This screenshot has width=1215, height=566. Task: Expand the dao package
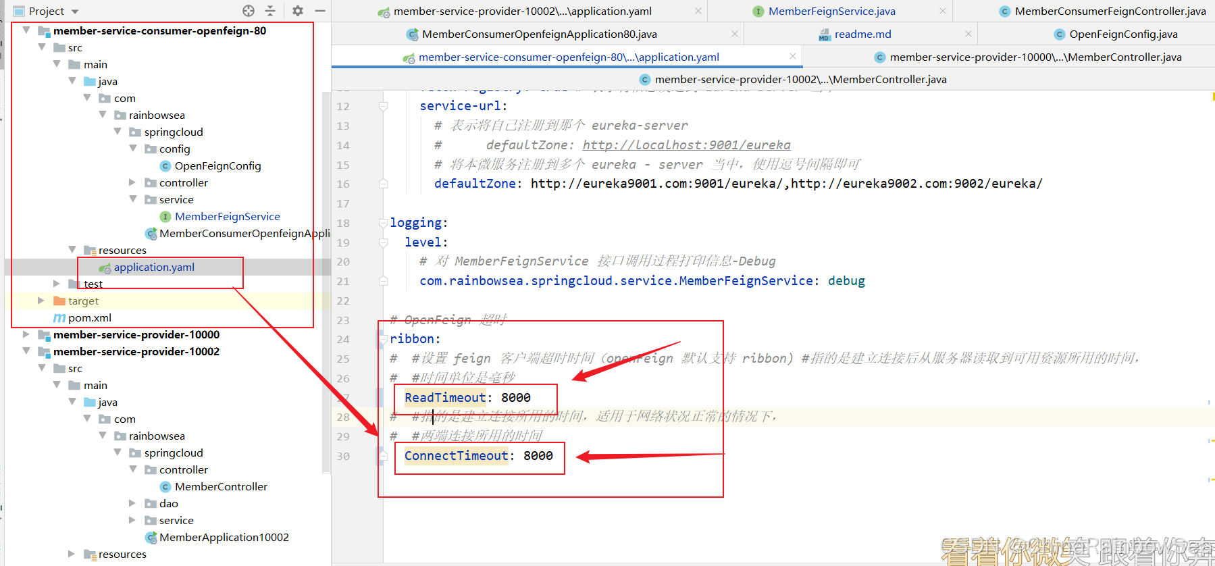point(133,503)
